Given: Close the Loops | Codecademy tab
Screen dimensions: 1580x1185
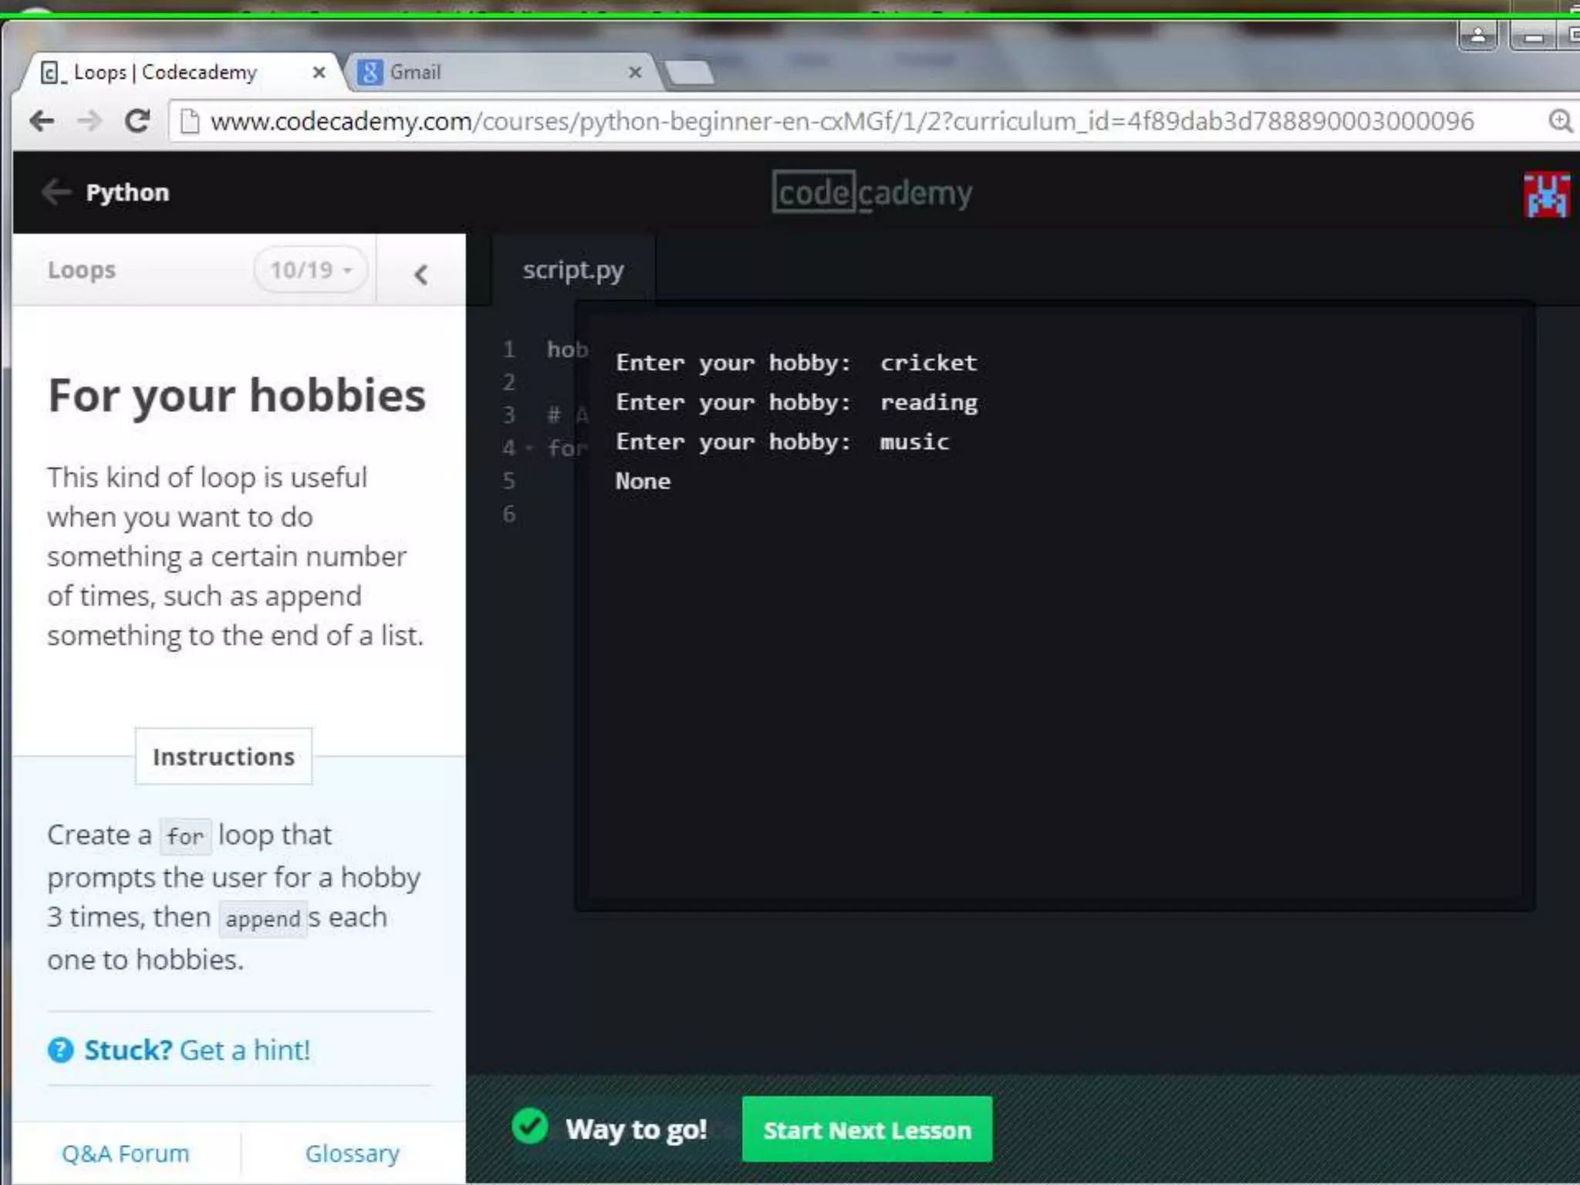Looking at the screenshot, I should (319, 73).
